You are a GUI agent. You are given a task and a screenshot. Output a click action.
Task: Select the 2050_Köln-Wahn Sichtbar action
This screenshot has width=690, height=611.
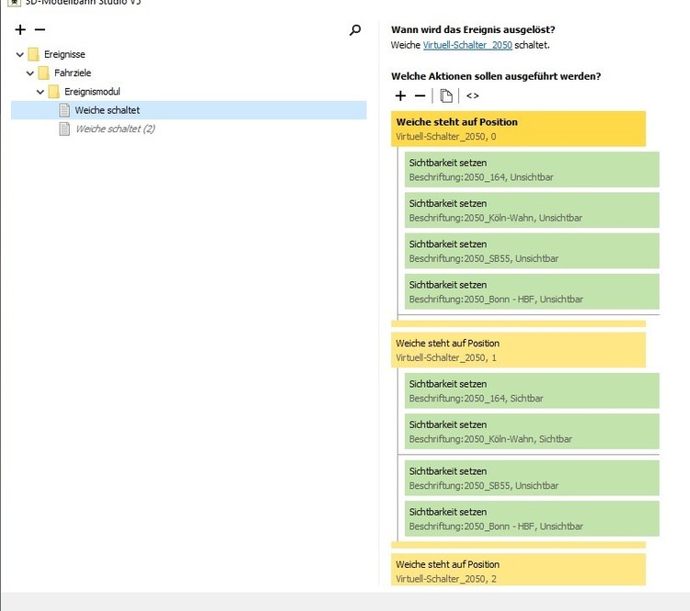(531, 432)
